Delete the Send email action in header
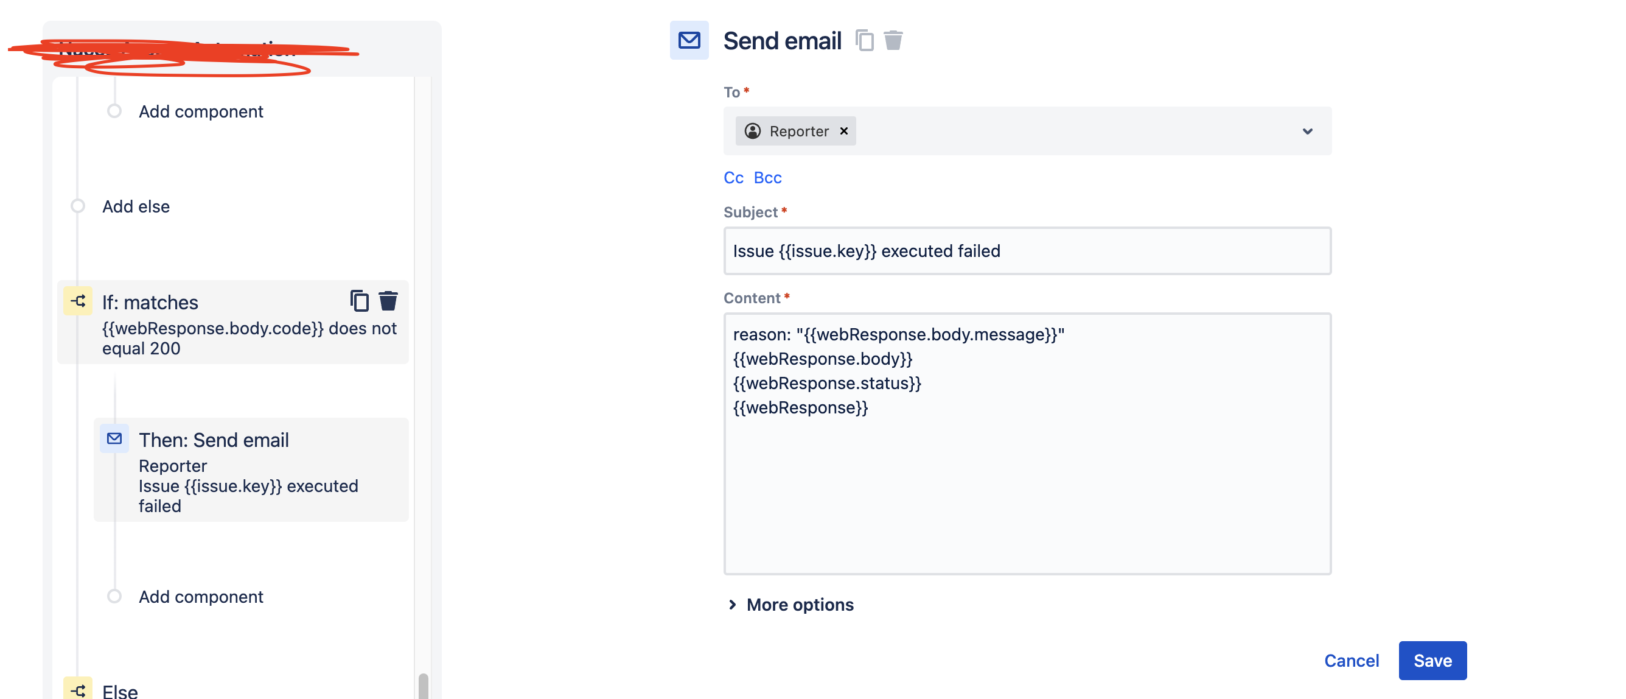The image size is (1626, 699). point(893,40)
